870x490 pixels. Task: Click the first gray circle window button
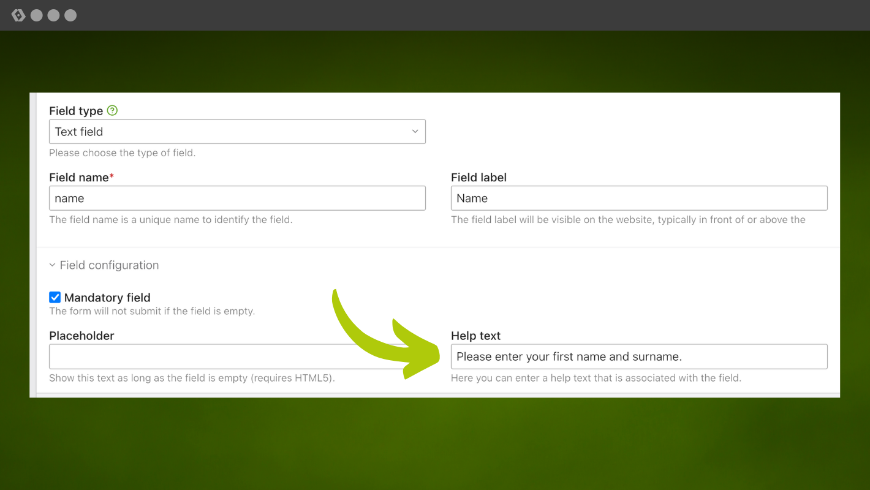pyautogui.click(x=37, y=15)
